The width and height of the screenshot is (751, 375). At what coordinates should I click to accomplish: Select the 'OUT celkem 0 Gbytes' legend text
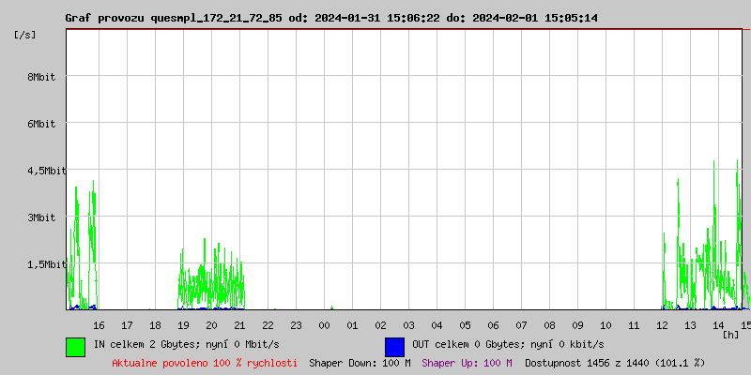(x=508, y=344)
